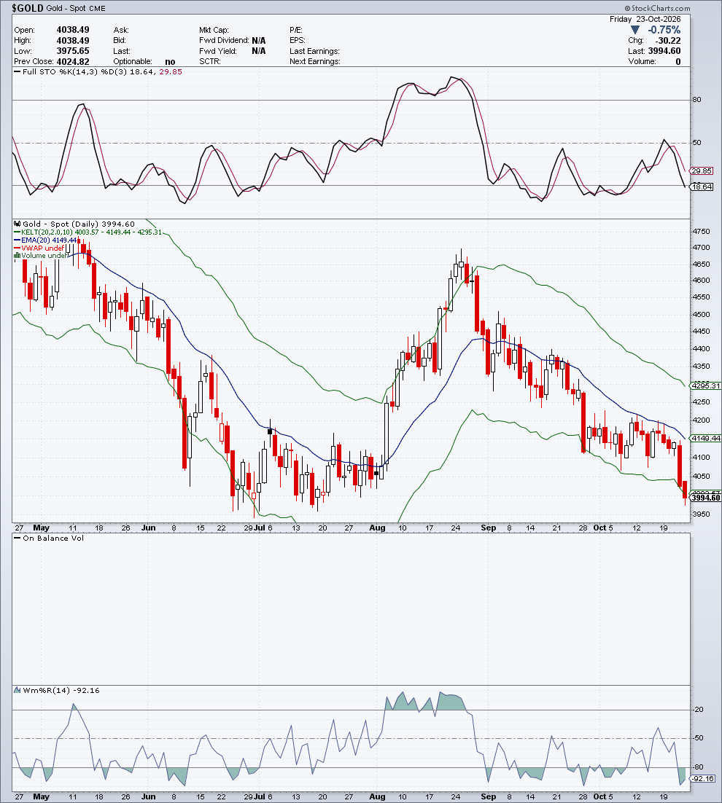Open the StockCharts.com copyright link
Screen dimensions: 722x803
pos(657,8)
